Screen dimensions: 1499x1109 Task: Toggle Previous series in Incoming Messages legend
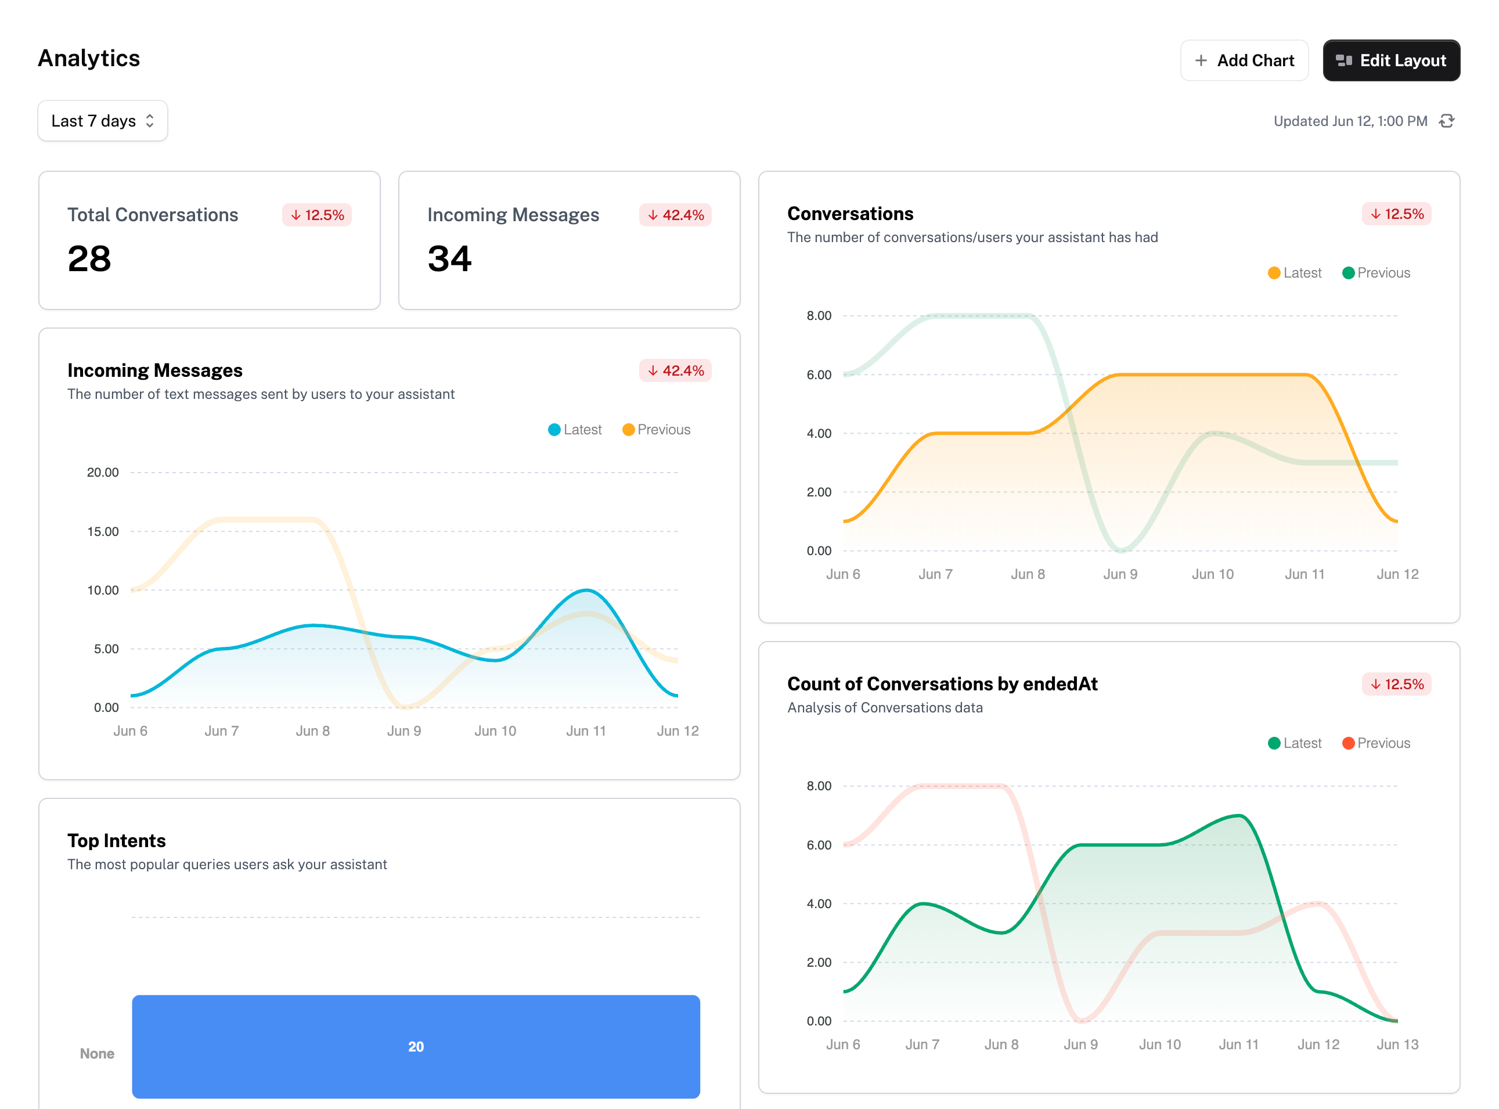[656, 430]
